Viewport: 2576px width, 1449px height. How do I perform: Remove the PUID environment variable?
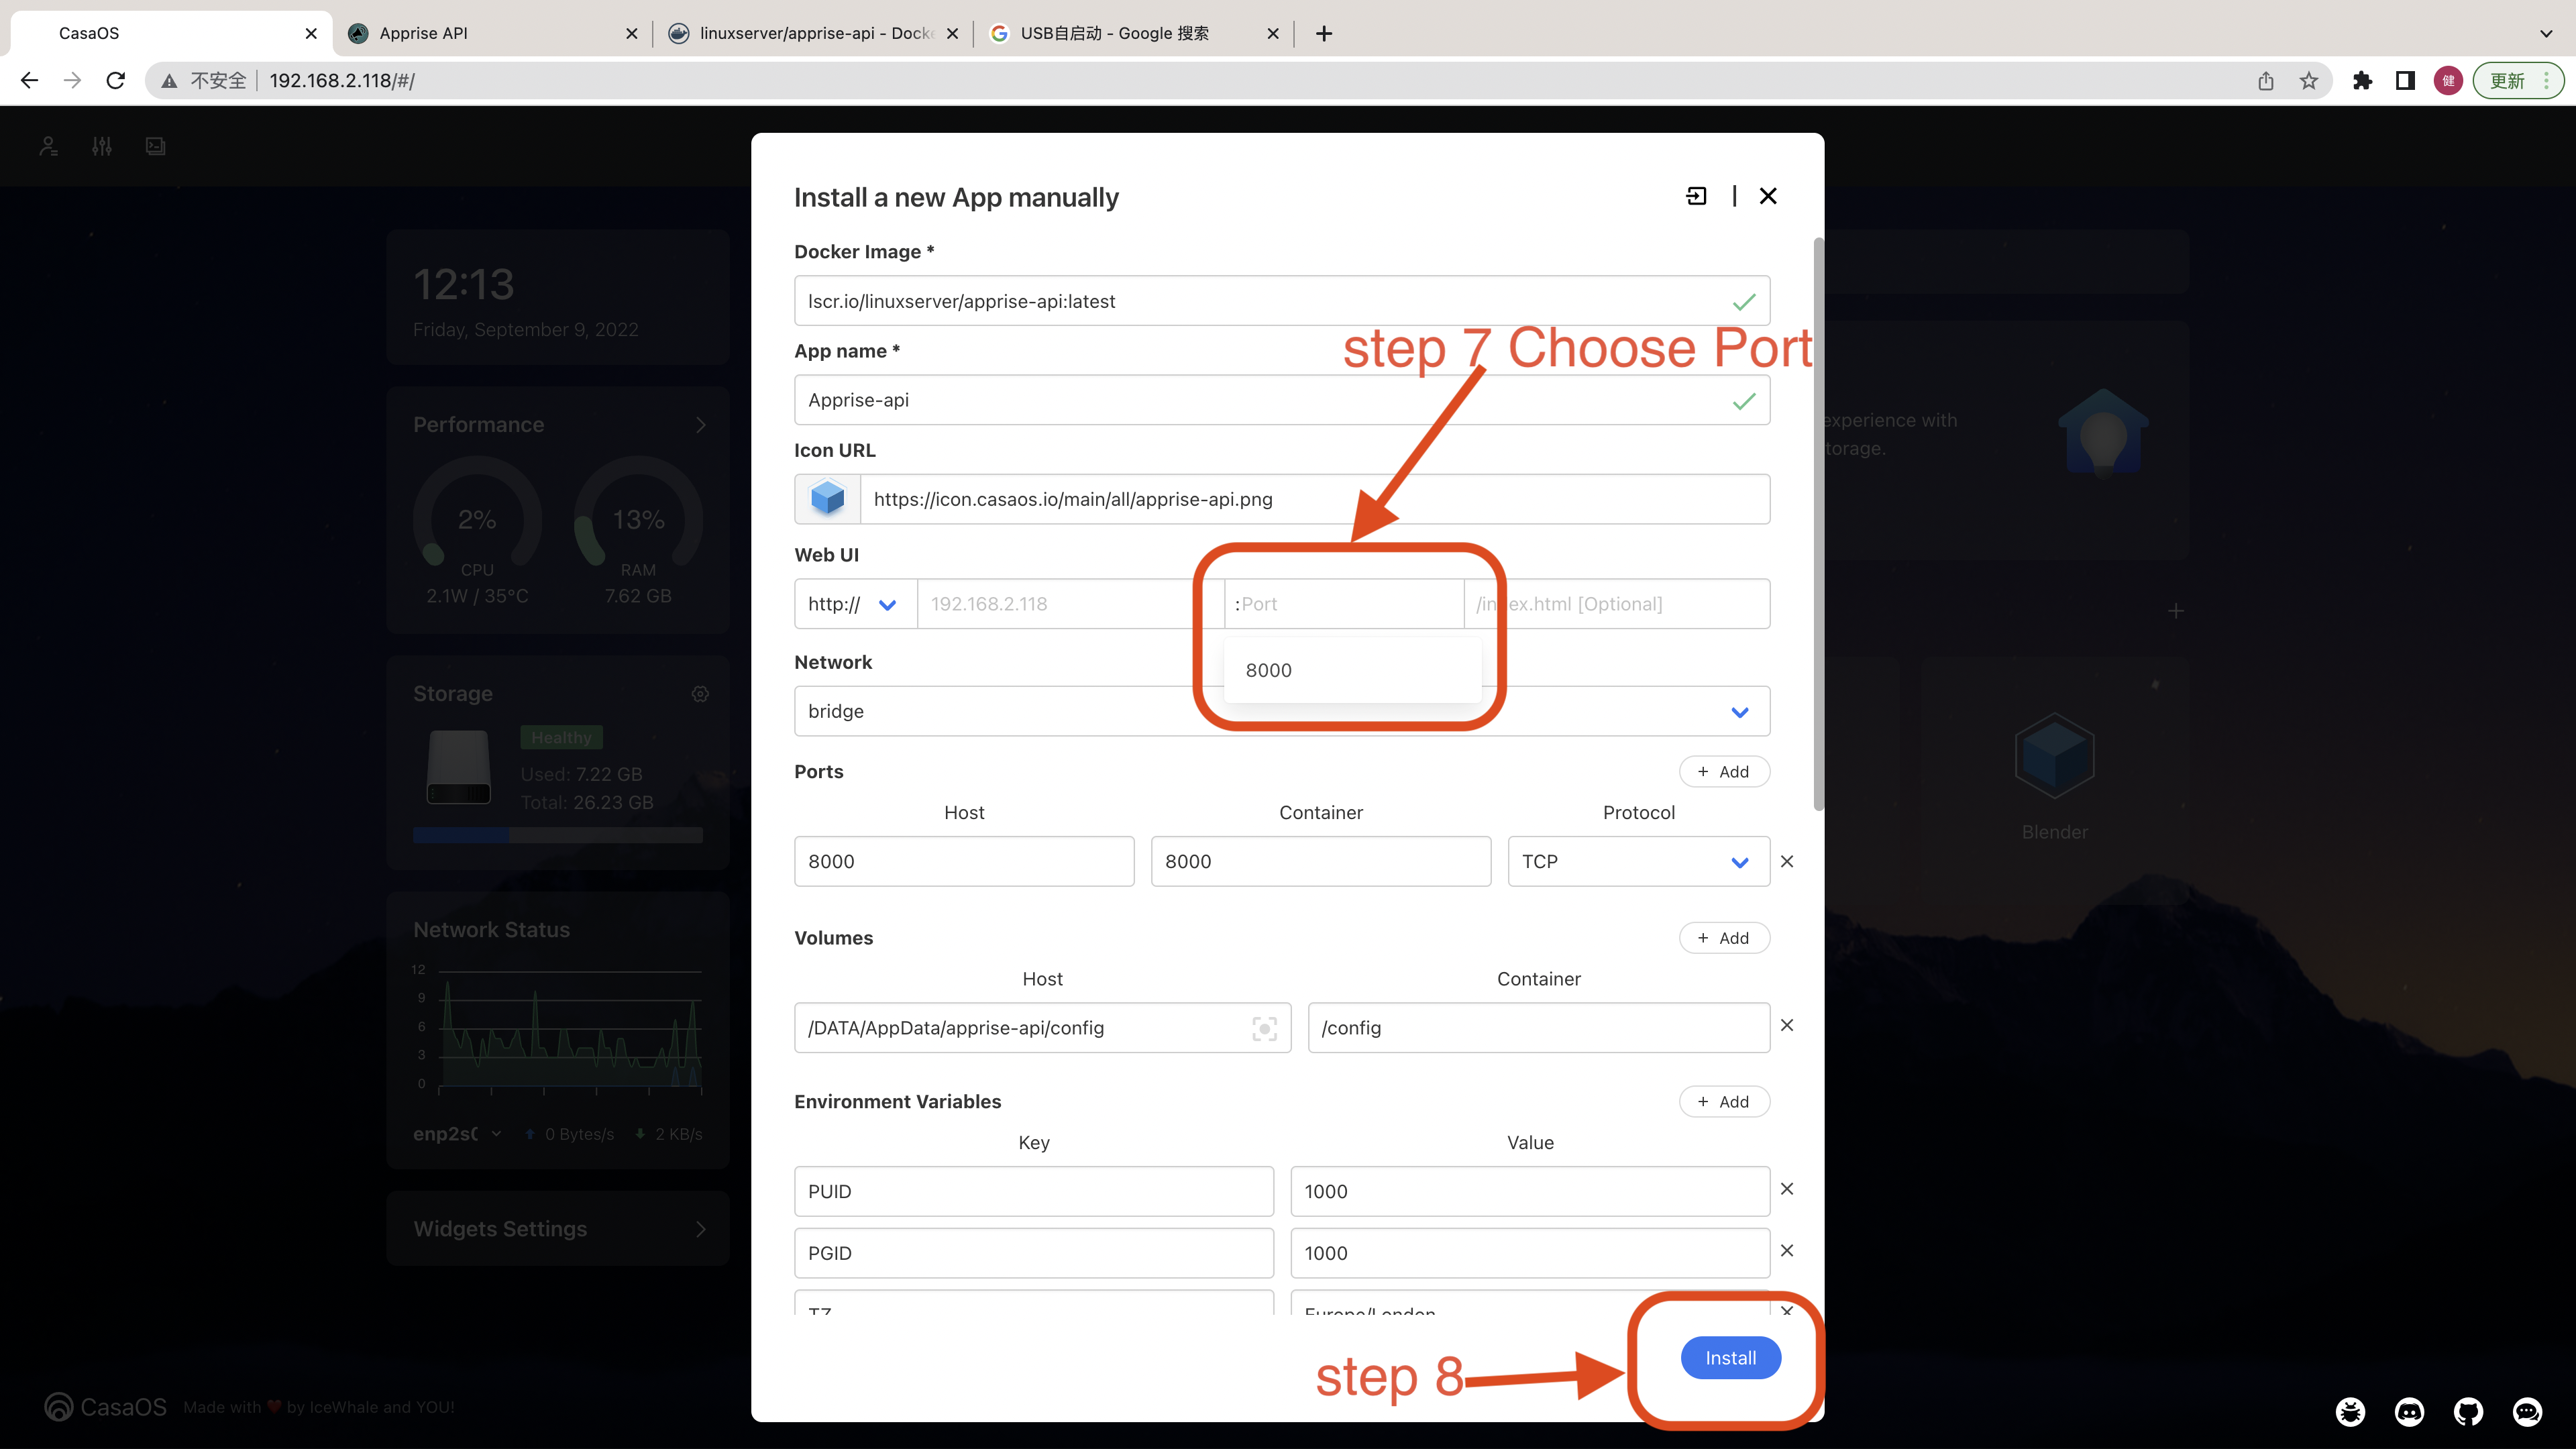click(1787, 1189)
